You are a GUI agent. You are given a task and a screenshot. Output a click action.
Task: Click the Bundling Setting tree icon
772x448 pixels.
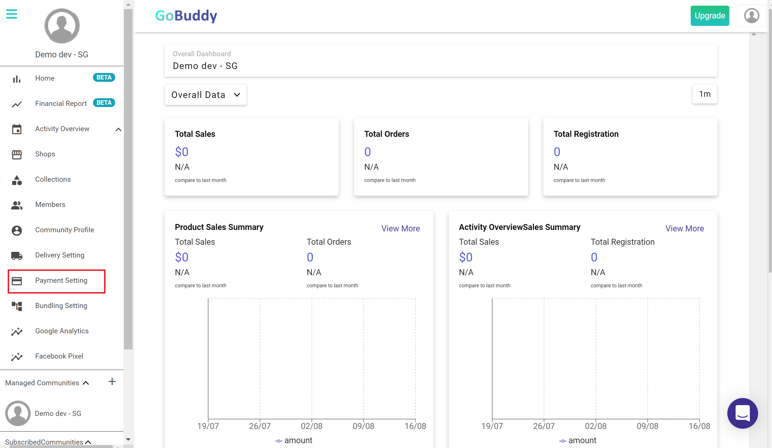tap(16, 305)
